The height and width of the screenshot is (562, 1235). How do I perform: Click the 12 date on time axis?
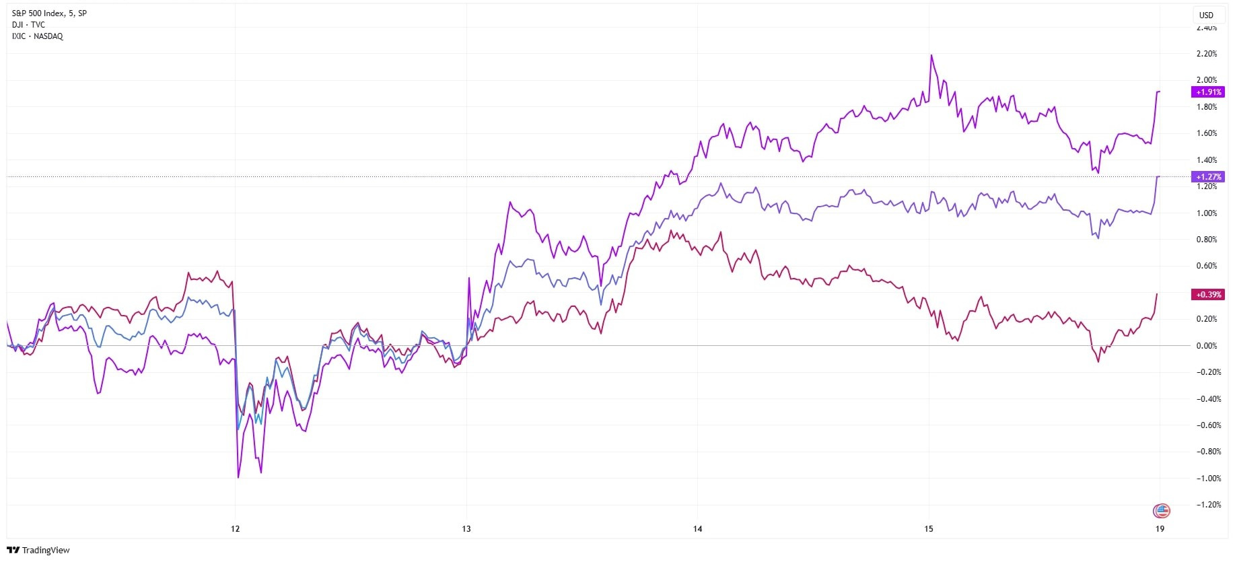click(235, 529)
